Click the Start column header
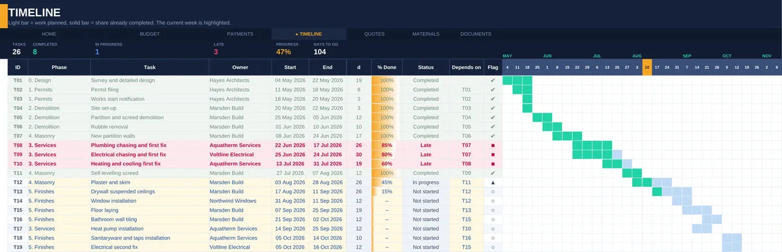The image size is (782, 252). 290,67
